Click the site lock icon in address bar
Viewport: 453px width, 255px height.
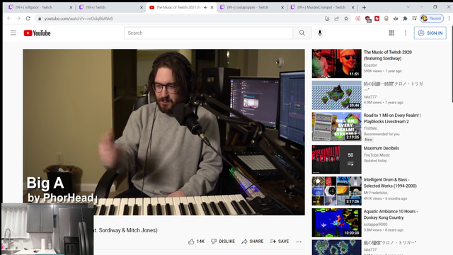click(x=40, y=18)
